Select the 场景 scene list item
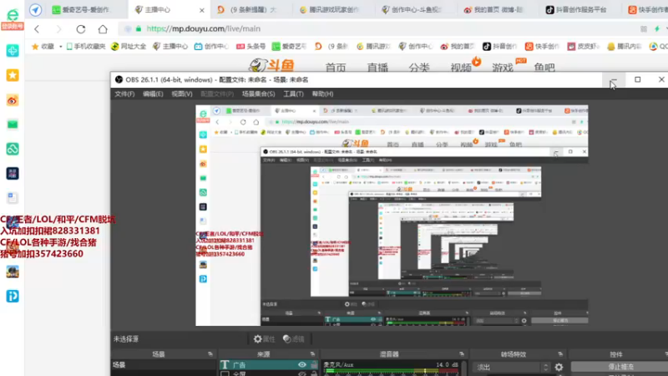 (164, 365)
